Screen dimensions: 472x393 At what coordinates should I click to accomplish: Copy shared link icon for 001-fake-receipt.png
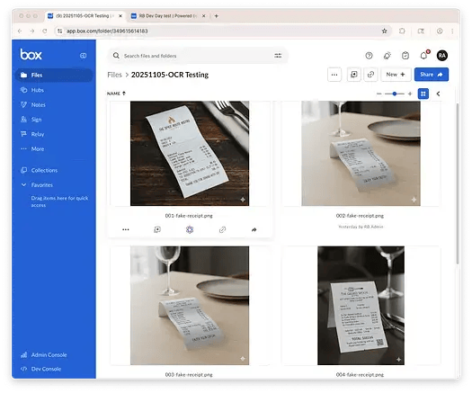click(x=222, y=230)
